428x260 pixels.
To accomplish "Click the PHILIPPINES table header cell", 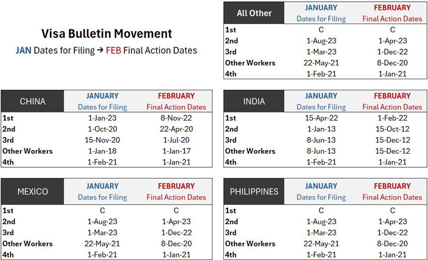I will click(254, 192).
